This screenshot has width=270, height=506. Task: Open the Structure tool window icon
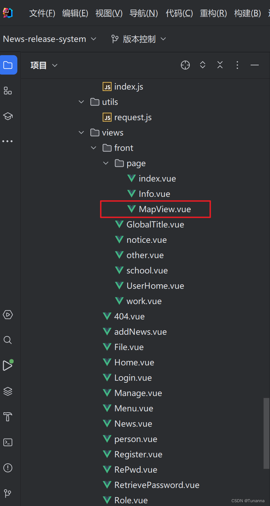[8, 91]
